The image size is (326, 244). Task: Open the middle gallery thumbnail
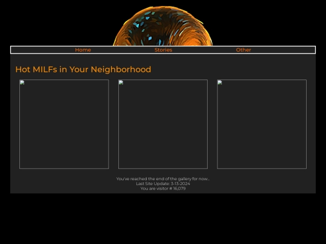(163, 124)
